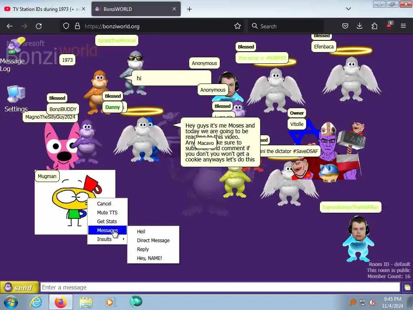Select Mute TTS menu entry

coord(107,212)
